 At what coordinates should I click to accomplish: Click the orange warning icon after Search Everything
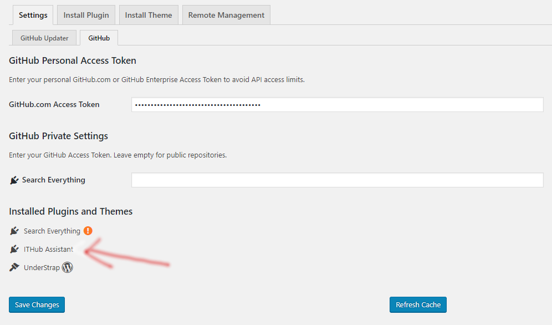tap(88, 231)
